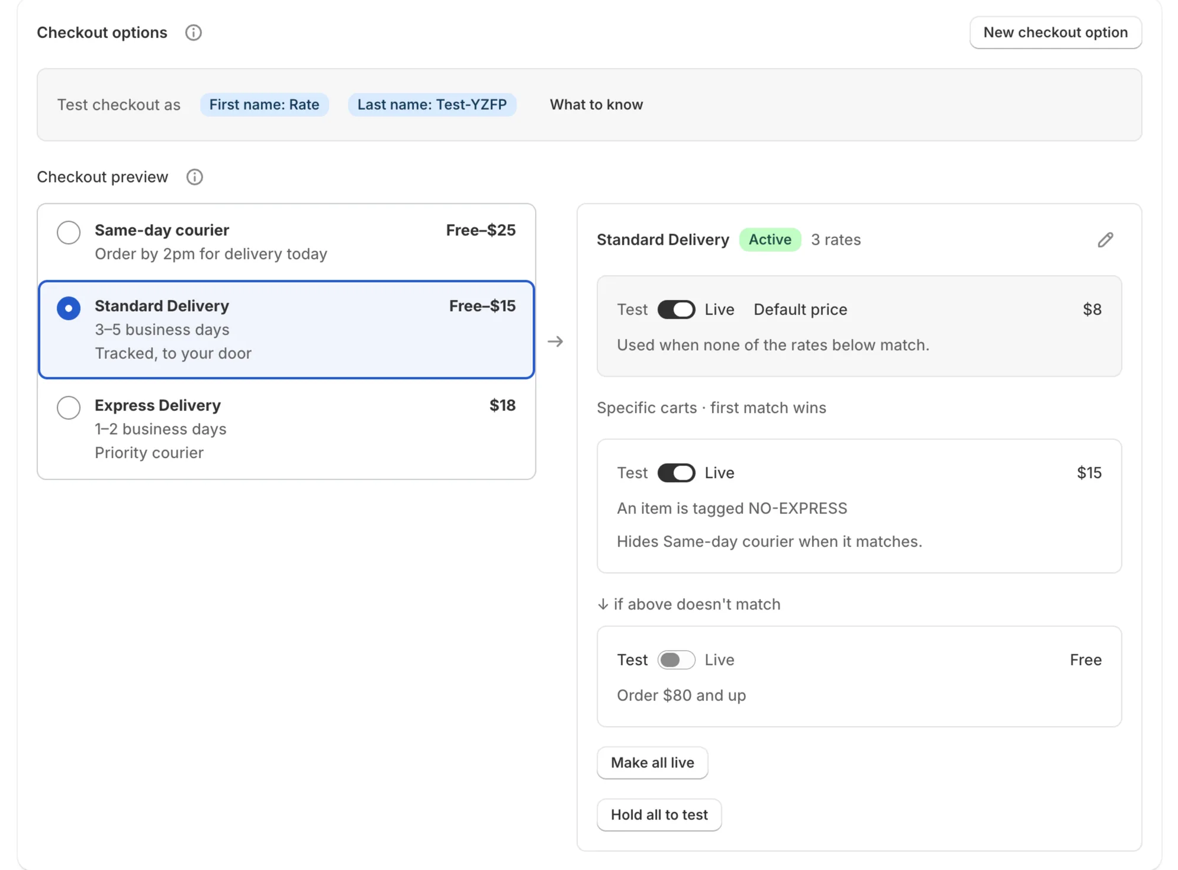The height and width of the screenshot is (870, 1178).
Task: Toggle NO-EXPRESS rate Test/Live switch
Action: coord(676,473)
